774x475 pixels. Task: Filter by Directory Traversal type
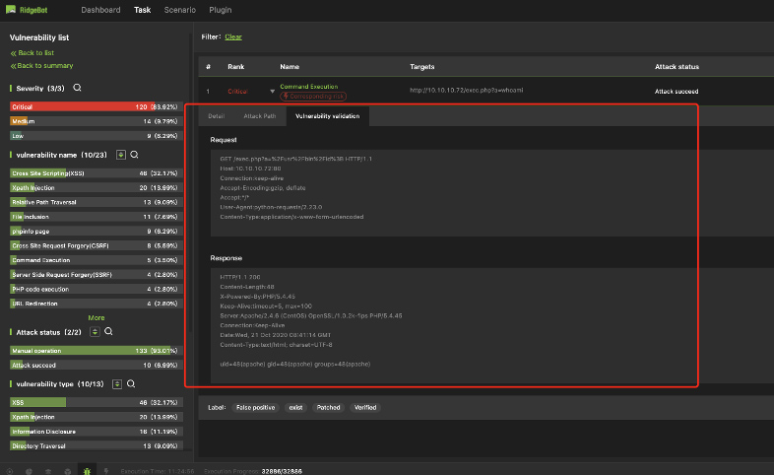coord(97,445)
